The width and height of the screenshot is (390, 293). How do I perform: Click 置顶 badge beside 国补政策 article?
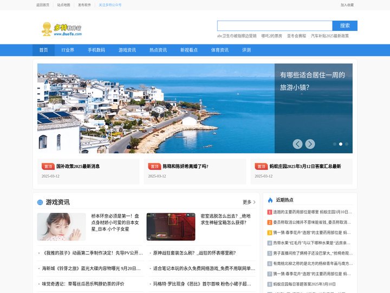point(48,166)
